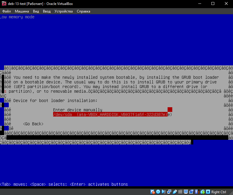Open the Справка menu
This screenshot has height=195, width=233.
pyautogui.click(x=84, y=11)
